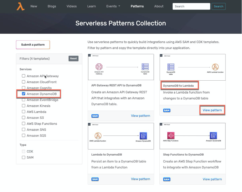This screenshot has height=192, width=242.
Task: View pattern for API Gateway REST API to DynamoDB
Action: pos(140,116)
